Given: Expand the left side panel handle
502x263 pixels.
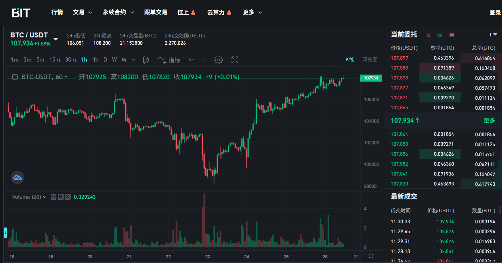Looking at the screenshot, I should 5,233.
